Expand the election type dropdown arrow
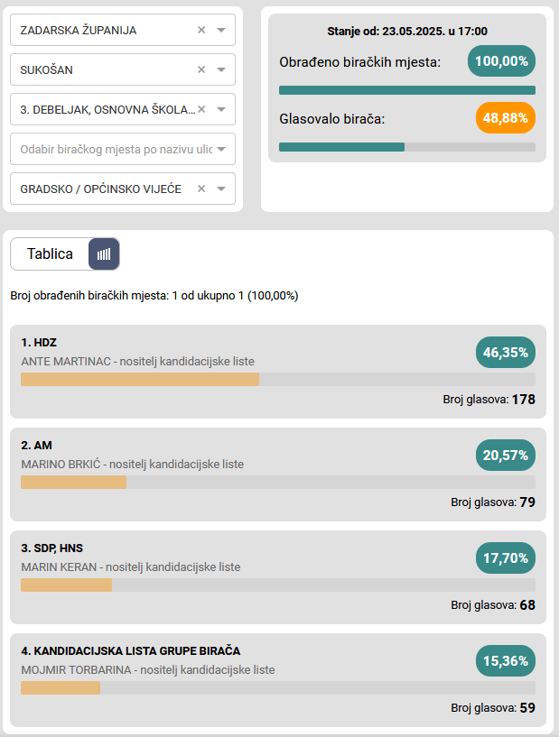This screenshot has width=559, height=737. pos(221,189)
